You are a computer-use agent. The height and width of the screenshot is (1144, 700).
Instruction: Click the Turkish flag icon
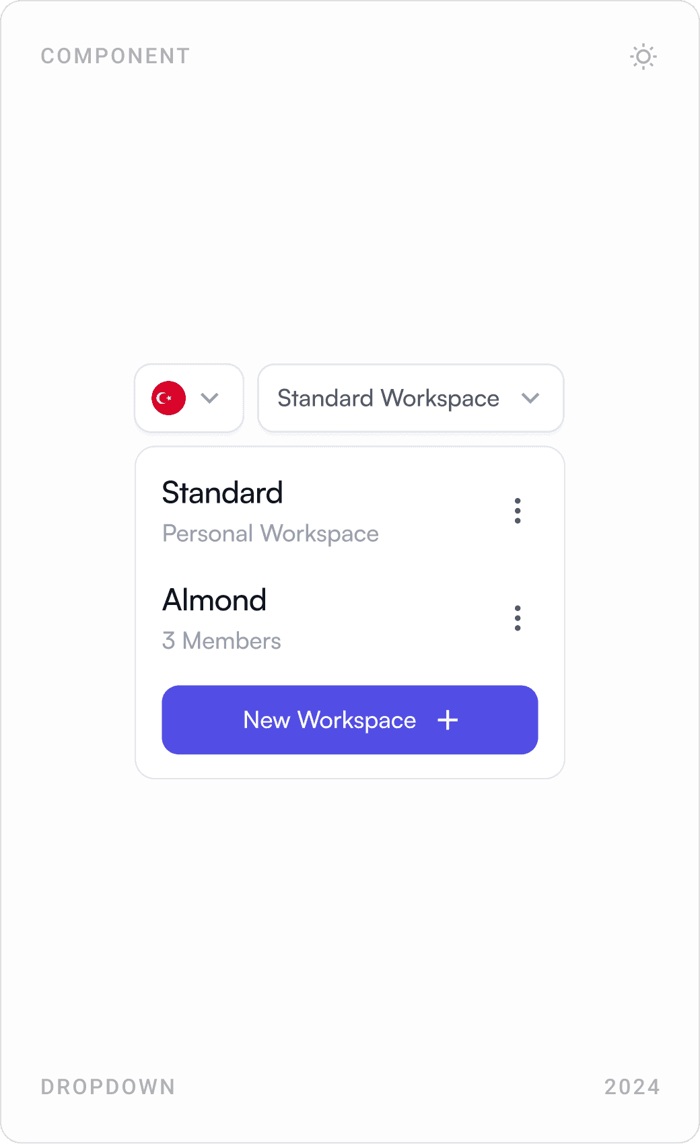(x=169, y=398)
